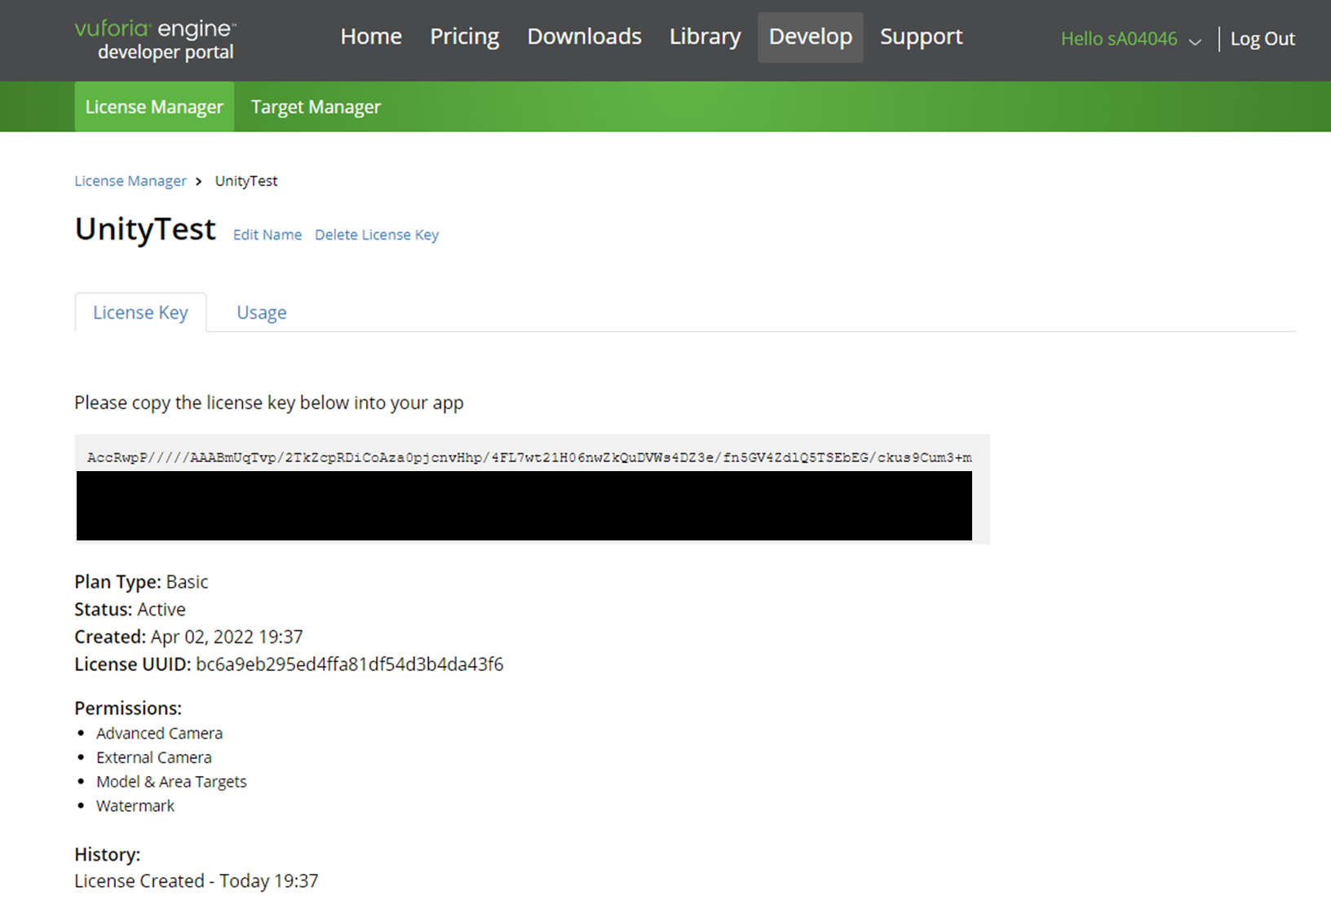Switch to the Target Manager tab
Screen dimensions: 1331x917
[x=316, y=107]
